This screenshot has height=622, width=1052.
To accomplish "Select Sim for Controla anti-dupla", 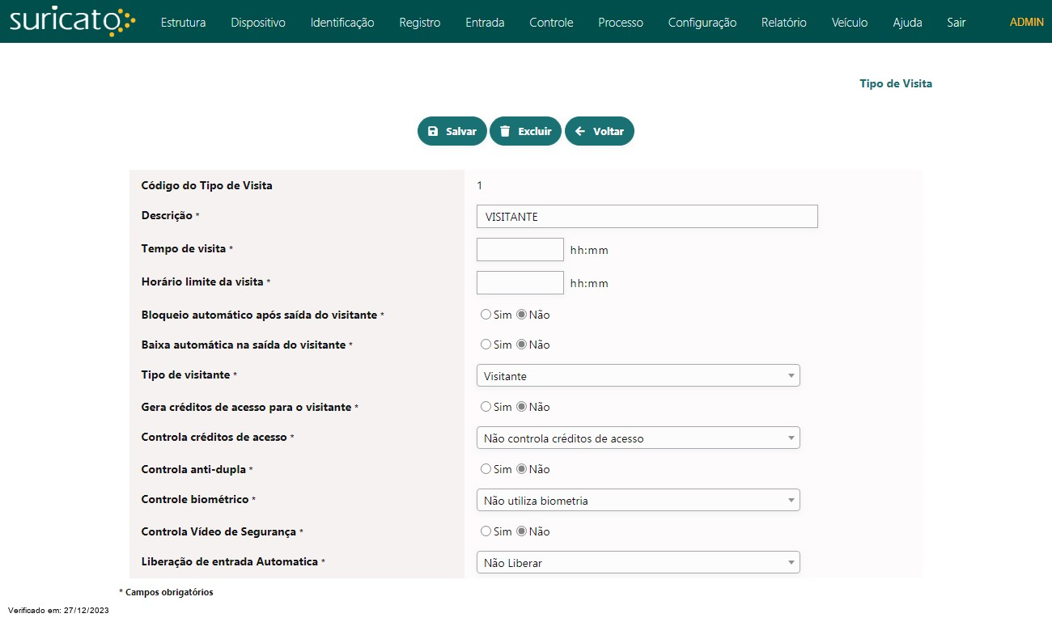I will tap(486, 469).
